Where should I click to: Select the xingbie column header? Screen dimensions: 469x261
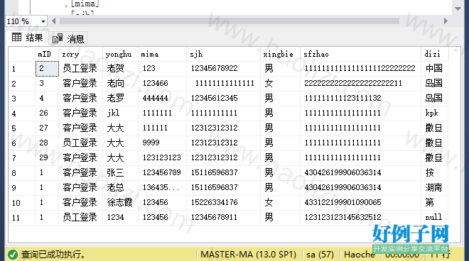click(x=280, y=54)
